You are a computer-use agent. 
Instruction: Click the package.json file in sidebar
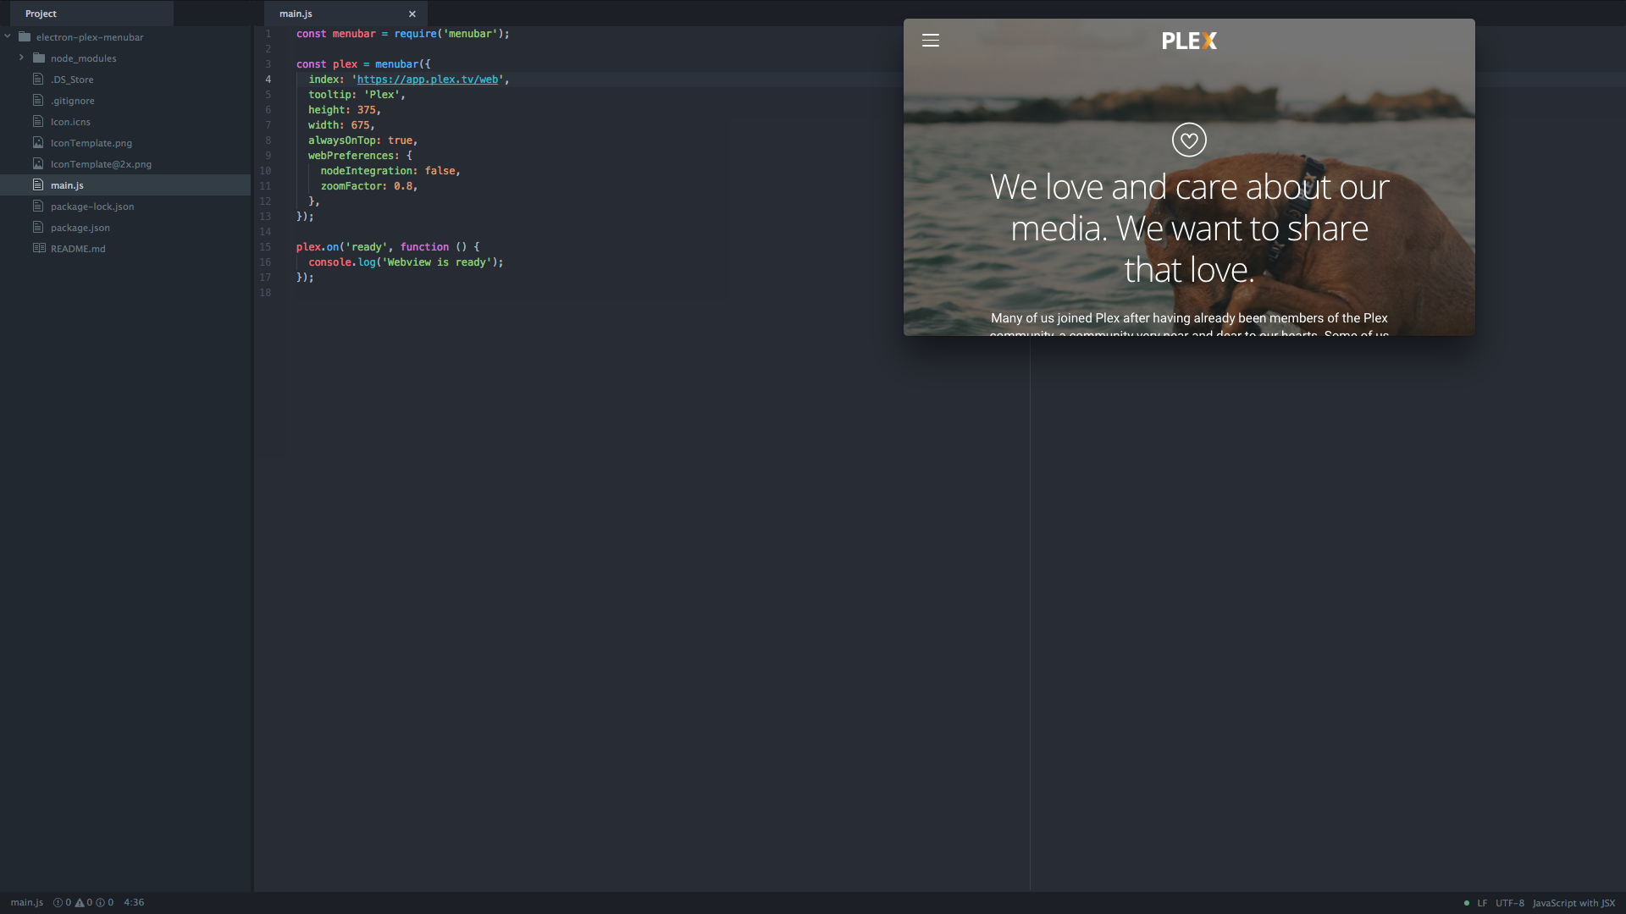tap(80, 227)
